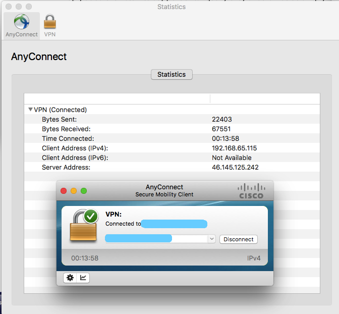
Task: Click the Disconnect button
Action: coord(239,239)
